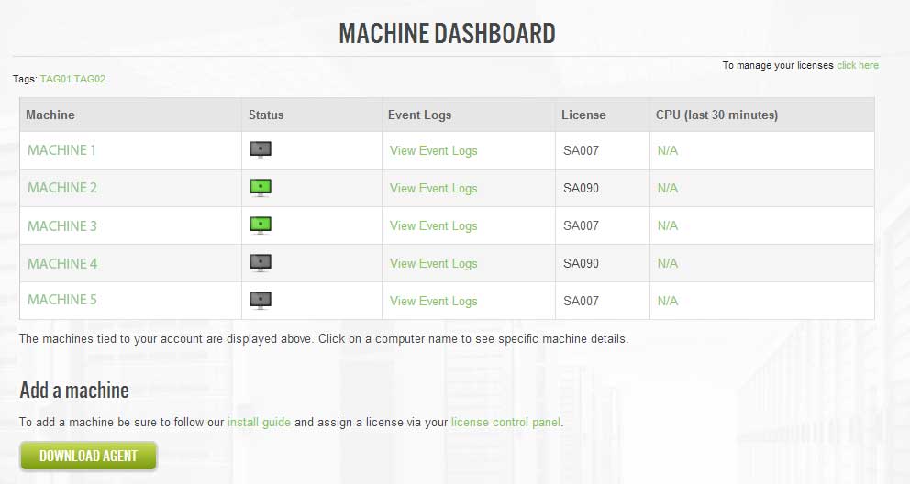The height and width of the screenshot is (484, 910).
Task: Click the gray status monitor icon for Machine 5
Action: click(x=261, y=301)
